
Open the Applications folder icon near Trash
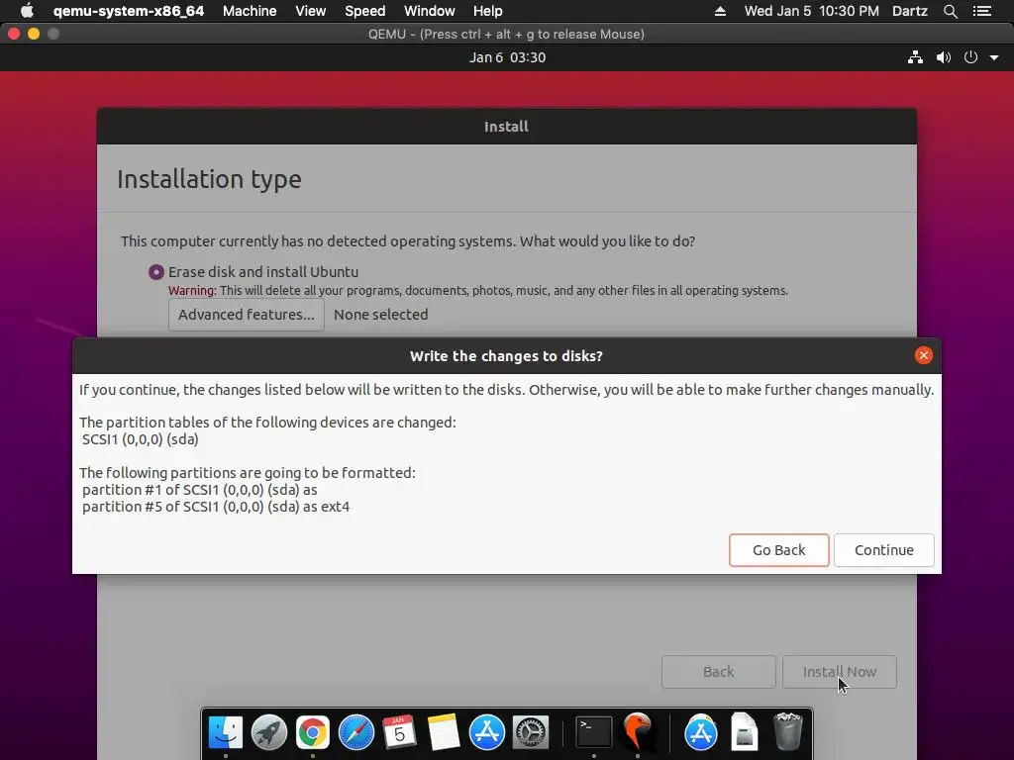click(701, 733)
